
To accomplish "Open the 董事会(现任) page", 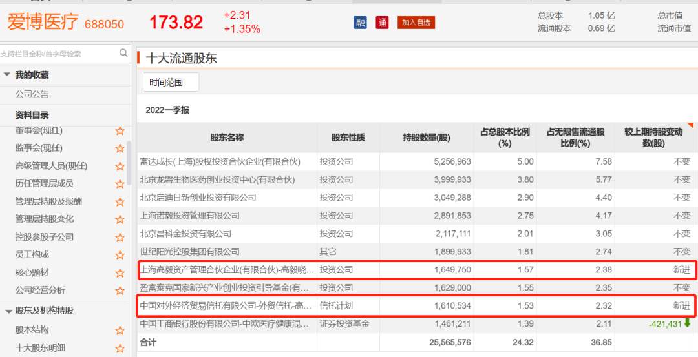I will pyautogui.click(x=39, y=130).
